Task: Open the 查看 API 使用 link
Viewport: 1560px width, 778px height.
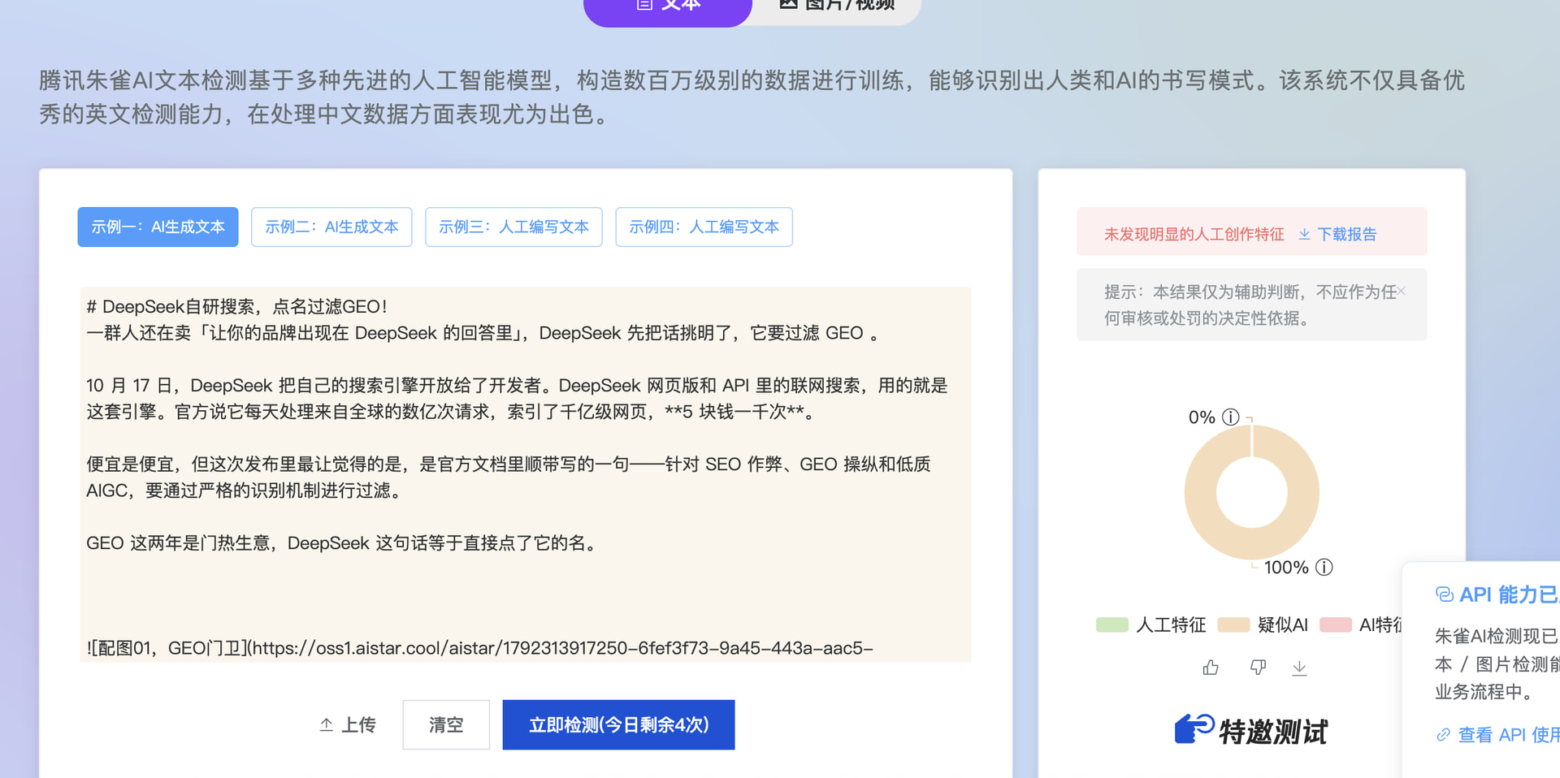Action: click(1497, 735)
